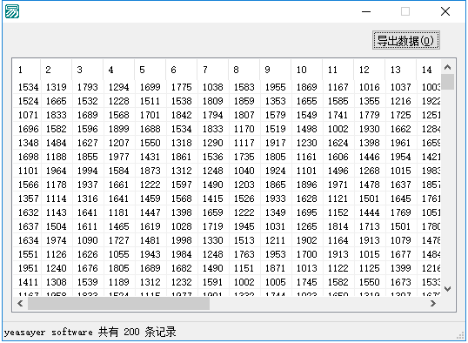The height and width of the screenshot is (343, 468).
Task: Select cell 1745 in column 10
Action: pyautogui.click(x=306, y=282)
